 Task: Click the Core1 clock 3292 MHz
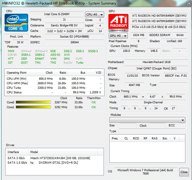tap(61, 107)
